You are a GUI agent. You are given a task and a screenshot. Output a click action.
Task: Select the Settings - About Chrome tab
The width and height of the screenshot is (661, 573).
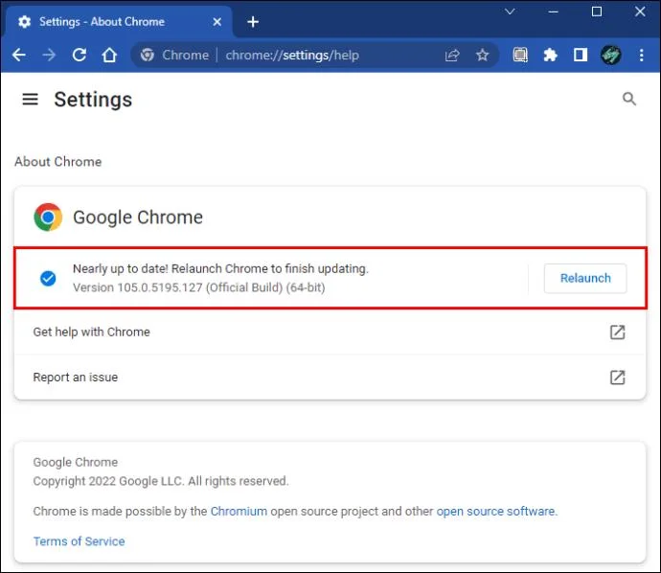(x=119, y=21)
